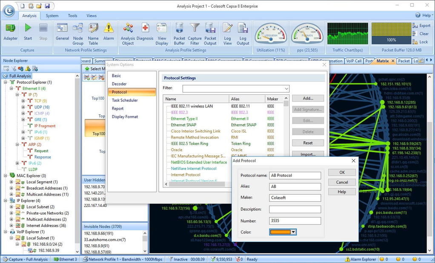Viewport: 435px width, 263px height.
Task: Select Decoder in System Options list
Action: coord(132,84)
